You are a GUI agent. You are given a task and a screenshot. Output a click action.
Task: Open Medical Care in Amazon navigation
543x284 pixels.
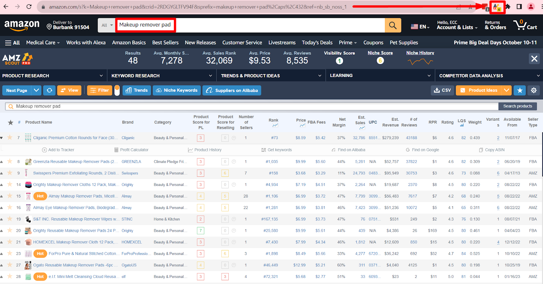(43, 43)
